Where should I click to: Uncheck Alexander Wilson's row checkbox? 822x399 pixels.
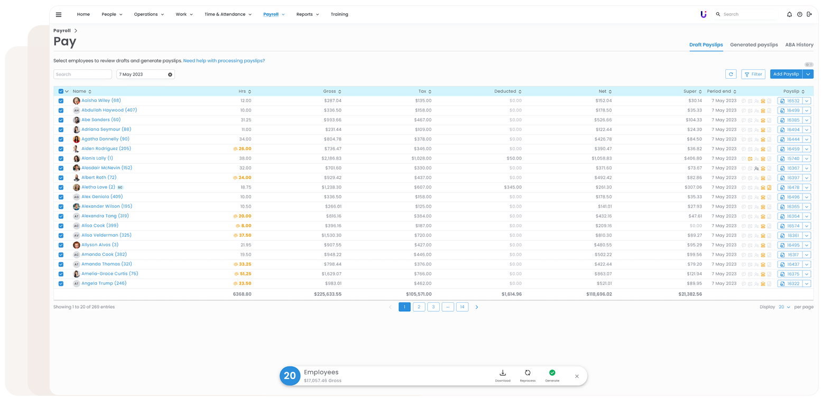tap(61, 207)
